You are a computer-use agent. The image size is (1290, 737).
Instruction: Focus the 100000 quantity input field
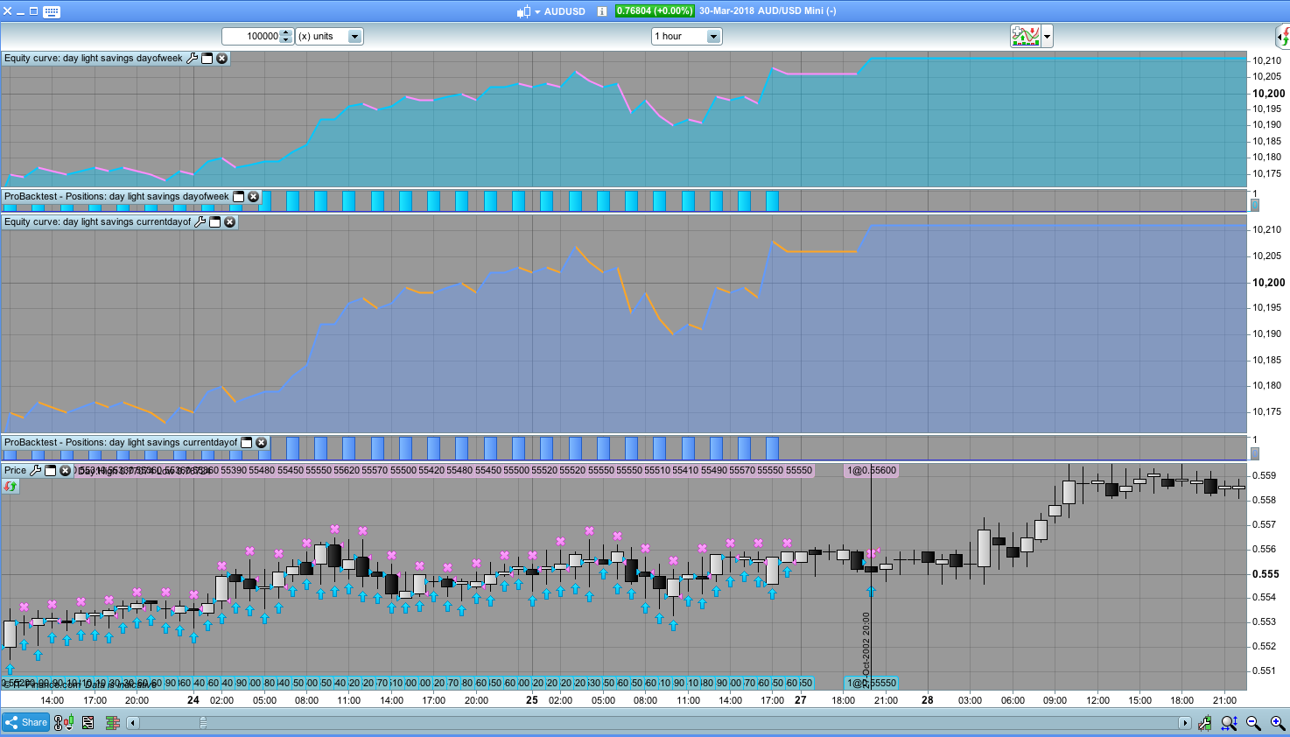pyautogui.click(x=251, y=36)
